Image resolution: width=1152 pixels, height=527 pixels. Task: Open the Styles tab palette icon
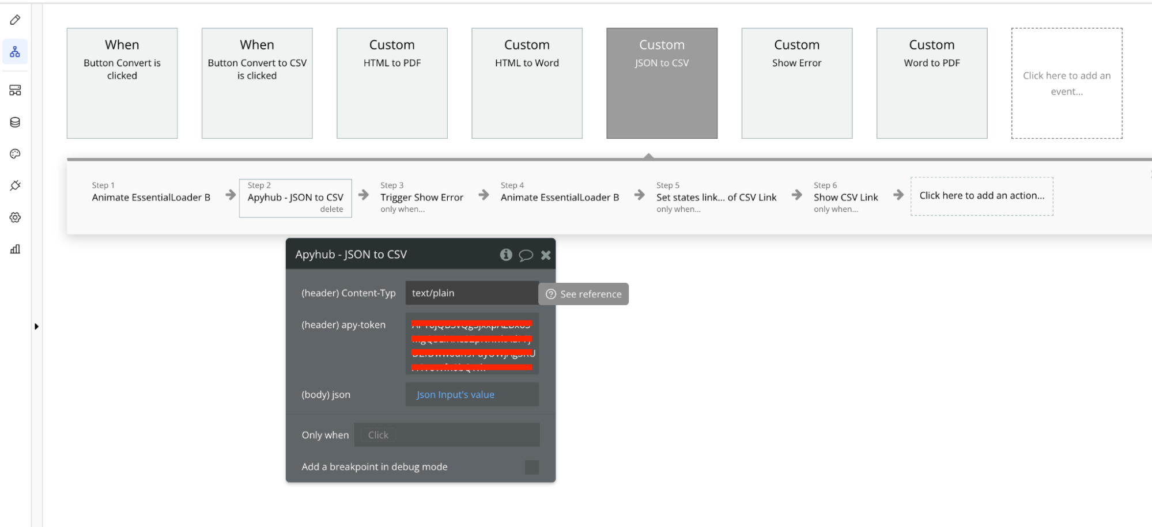tap(16, 154)
